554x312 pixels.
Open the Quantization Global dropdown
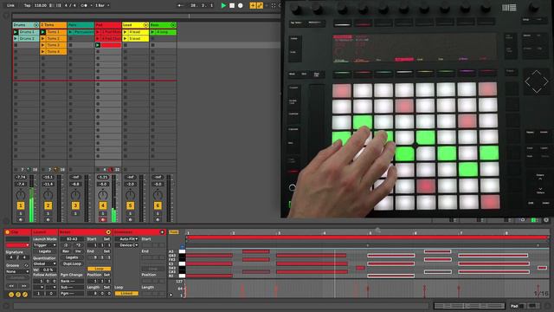44,263
